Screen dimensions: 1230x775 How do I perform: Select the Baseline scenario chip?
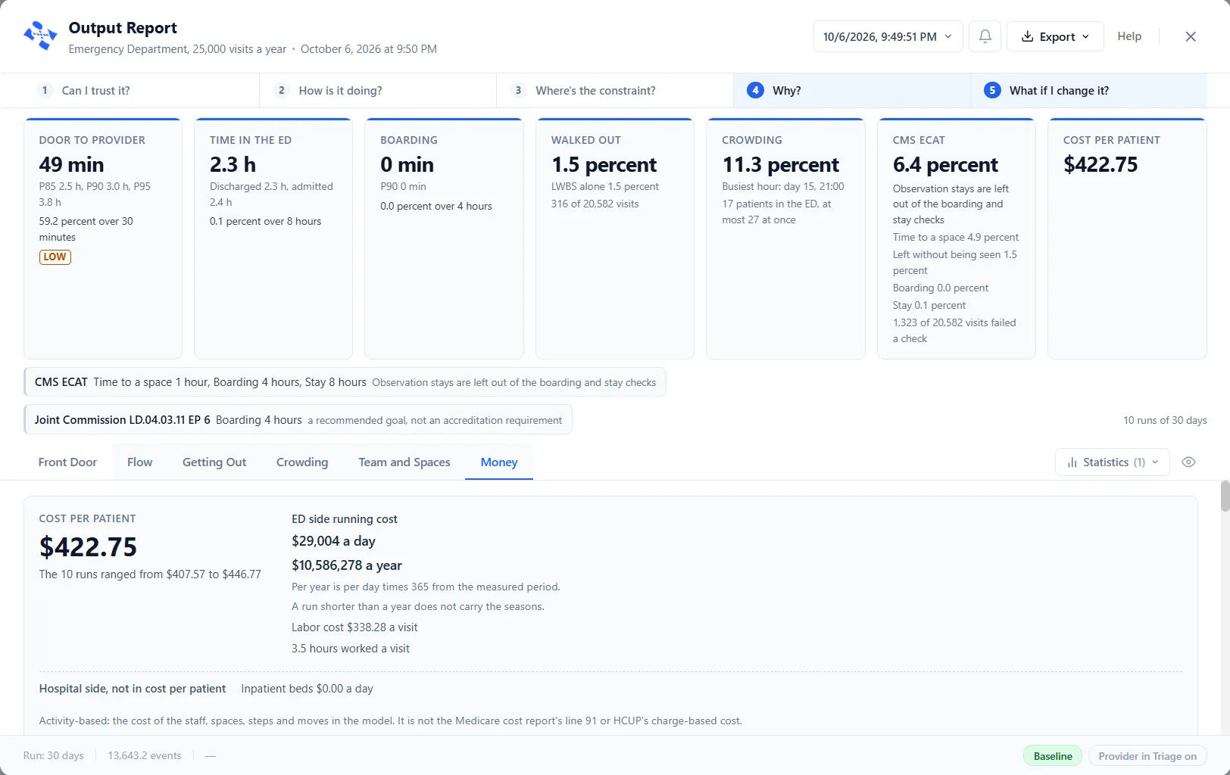point(1053,755)
